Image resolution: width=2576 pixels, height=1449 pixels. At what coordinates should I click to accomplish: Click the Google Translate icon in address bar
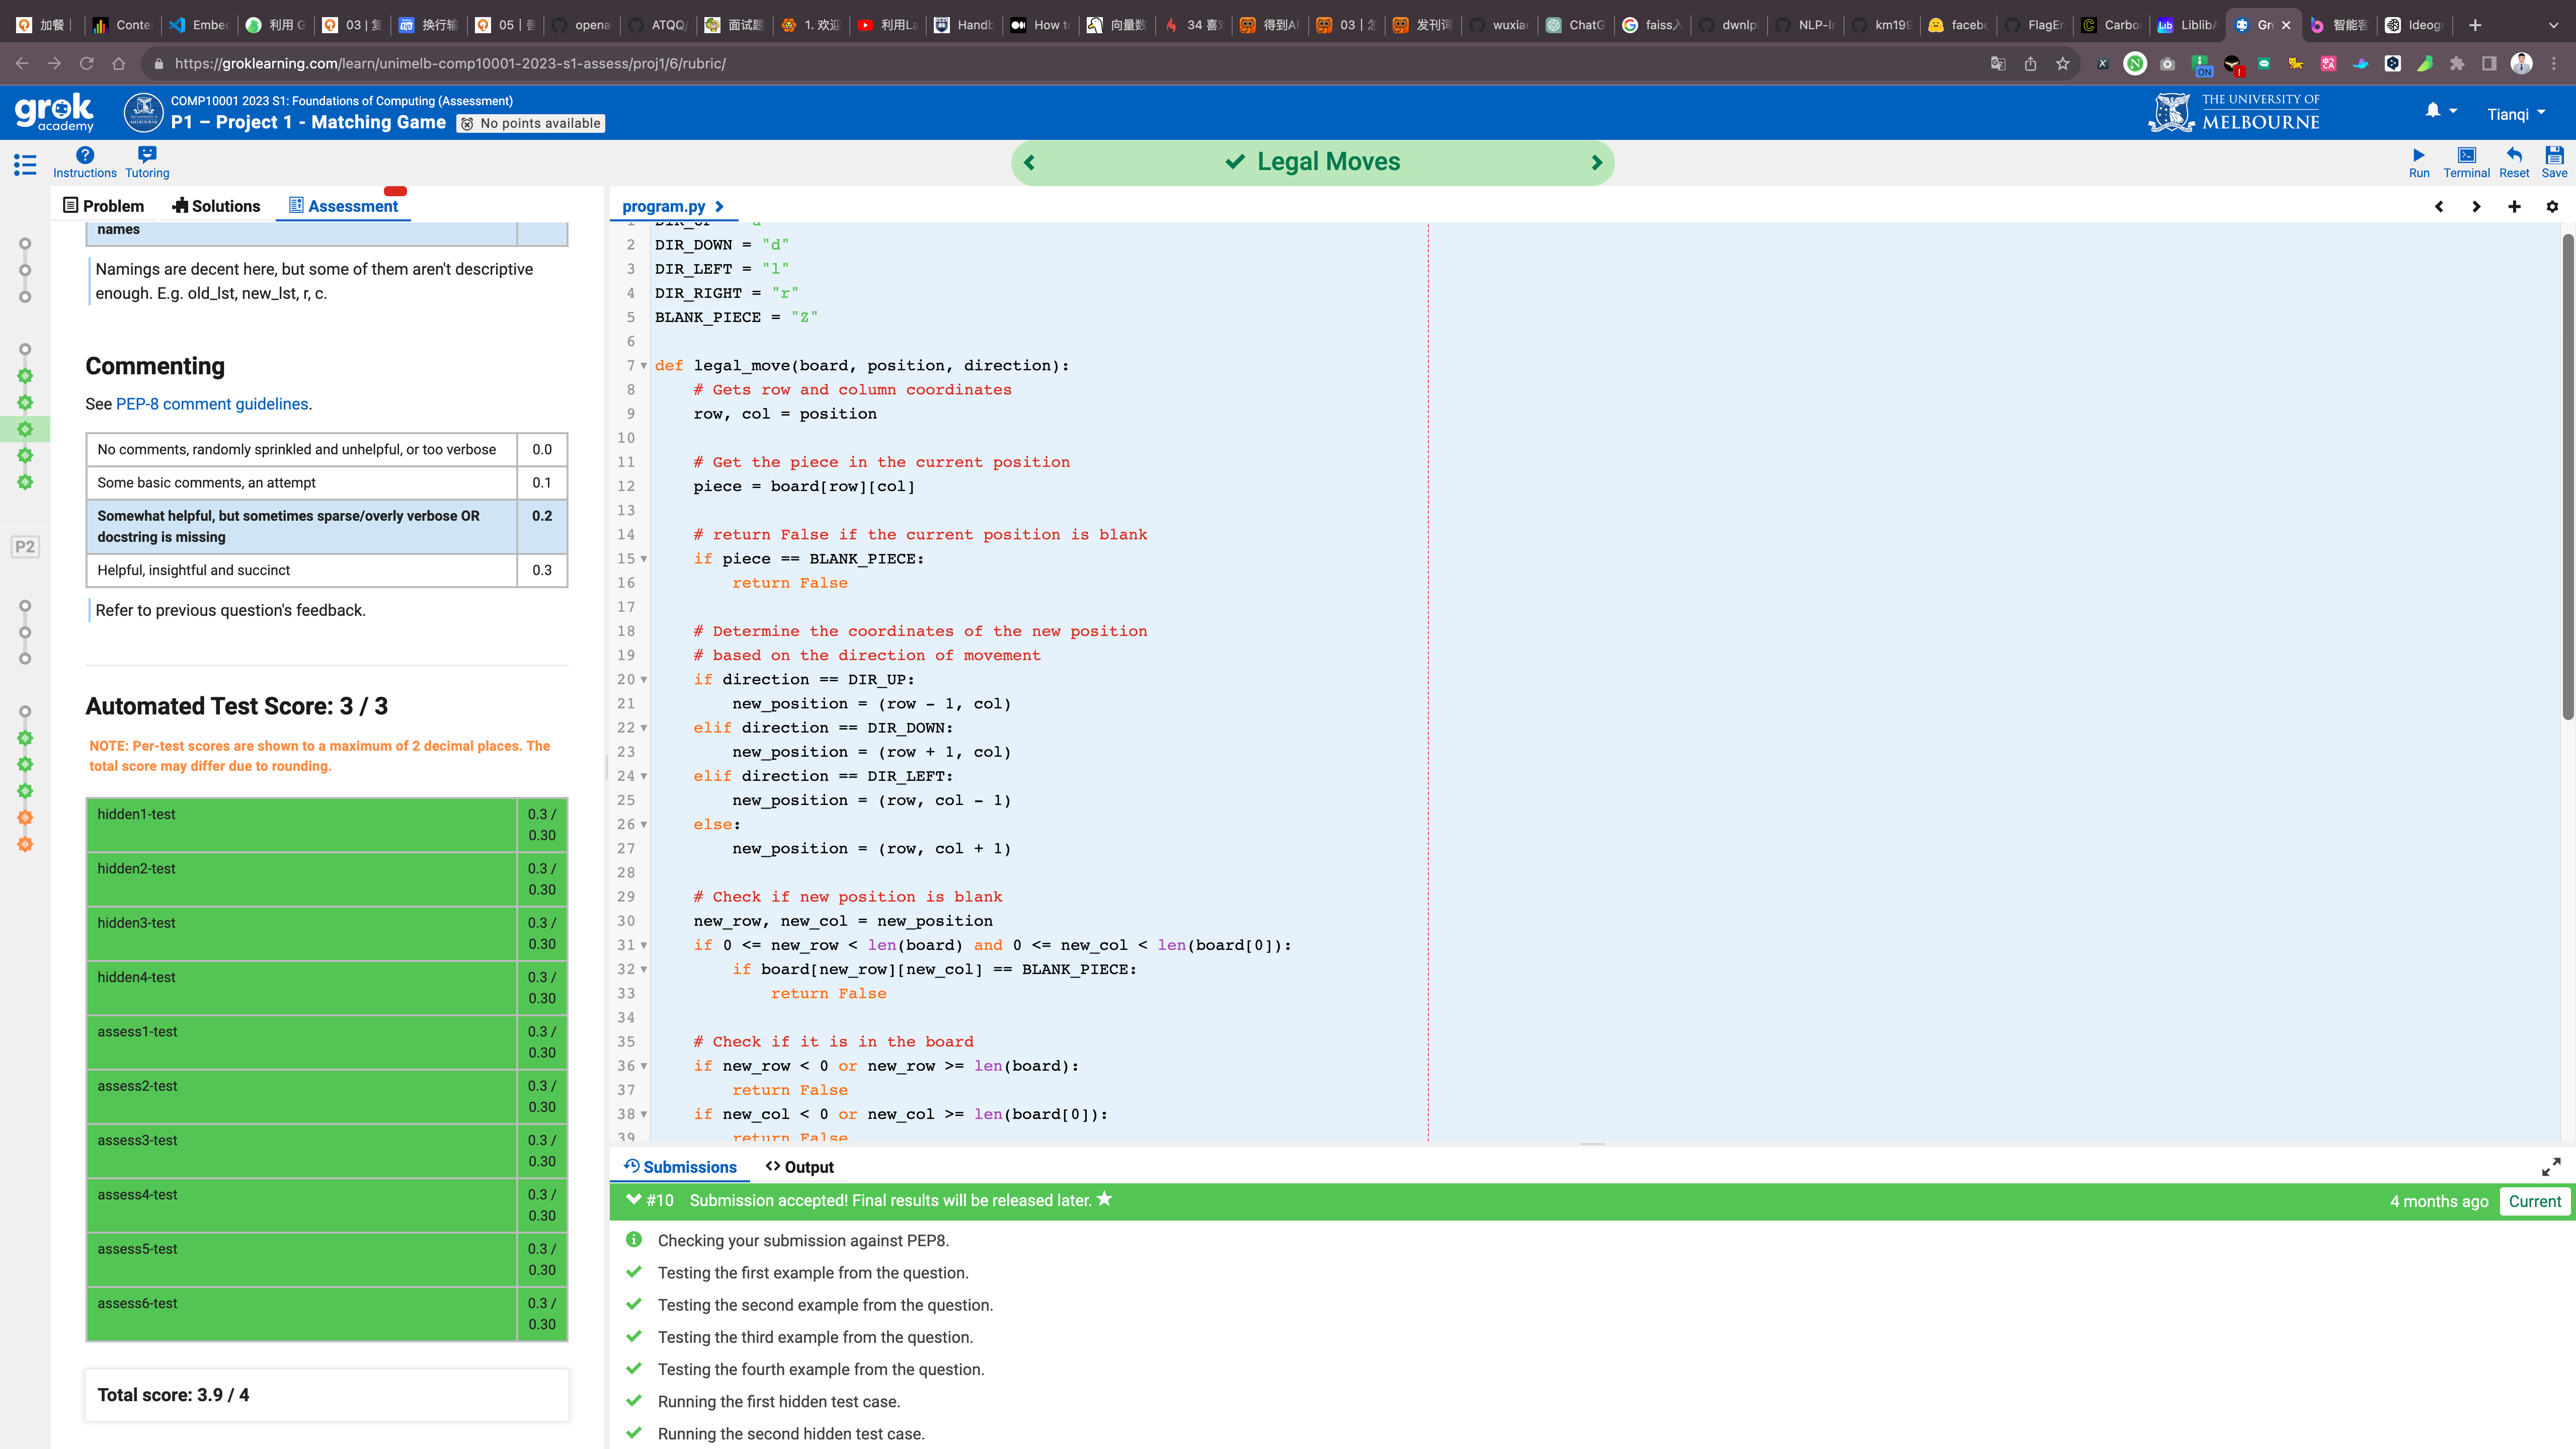point(1998,64)
